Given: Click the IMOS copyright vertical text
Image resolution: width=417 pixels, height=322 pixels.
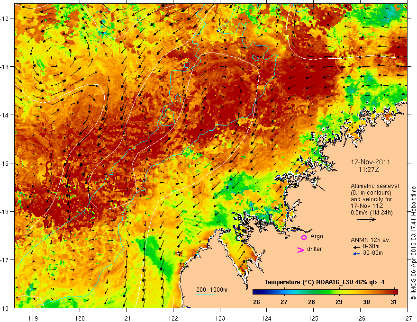Looking at the screenshot, I should 413,243.
